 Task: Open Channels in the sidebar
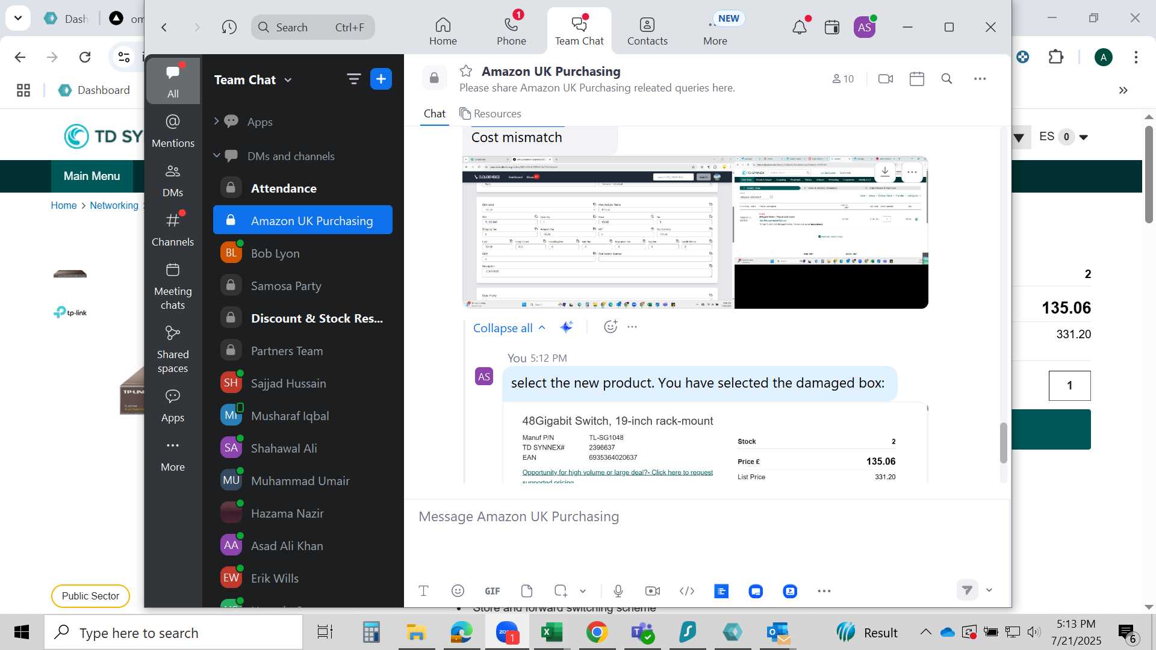[x=173, y=229]
